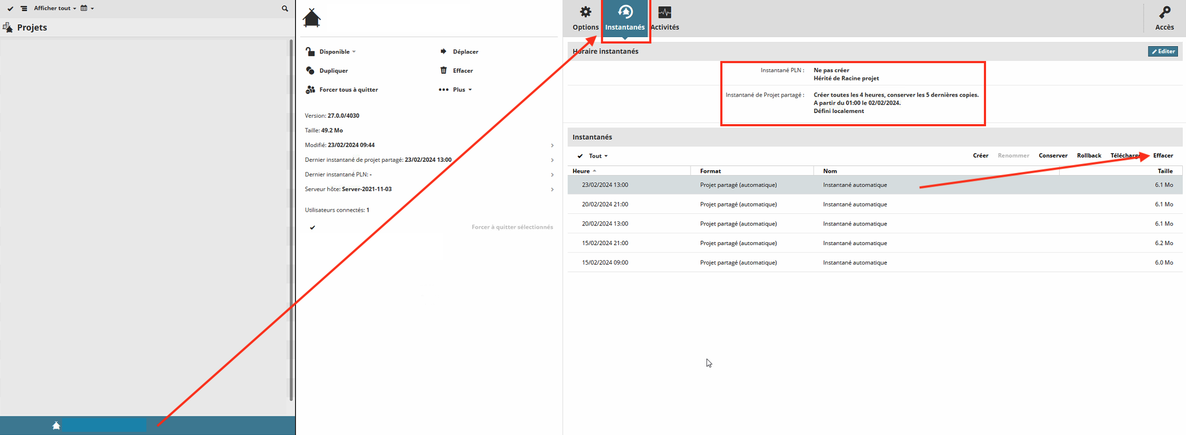Image resolution: width=1186 pixels, height=435 pixels.
Task: Sort snapshots by Heure column
Action: (584, 171)
